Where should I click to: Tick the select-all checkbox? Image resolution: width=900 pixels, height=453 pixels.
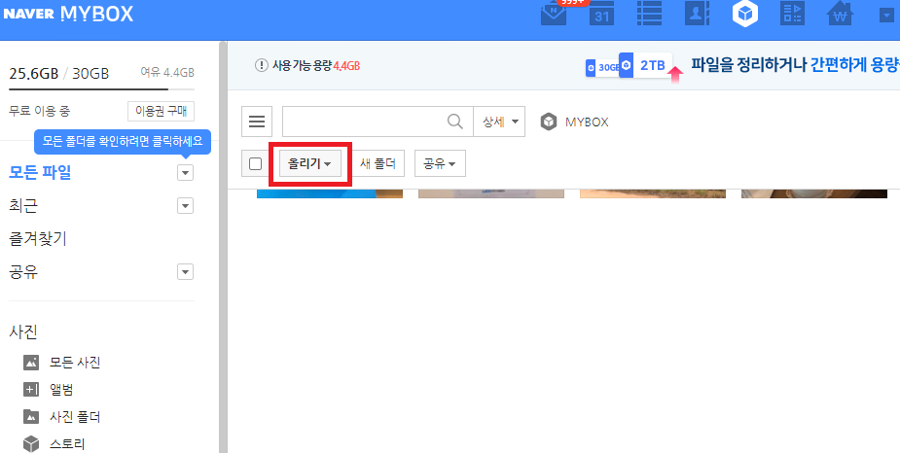coord(256,164)
